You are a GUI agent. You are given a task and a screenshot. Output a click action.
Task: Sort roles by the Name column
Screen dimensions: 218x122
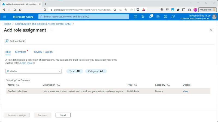pyautogui.click(x=13, y=85)
